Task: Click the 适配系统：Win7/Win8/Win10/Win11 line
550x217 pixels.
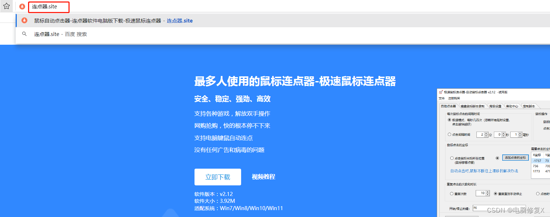Action: 239,208
